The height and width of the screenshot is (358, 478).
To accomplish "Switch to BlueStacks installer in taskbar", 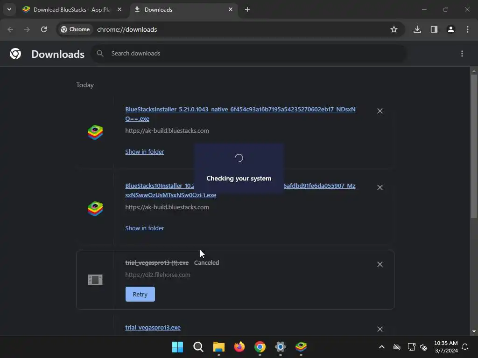I will [301, 347].
